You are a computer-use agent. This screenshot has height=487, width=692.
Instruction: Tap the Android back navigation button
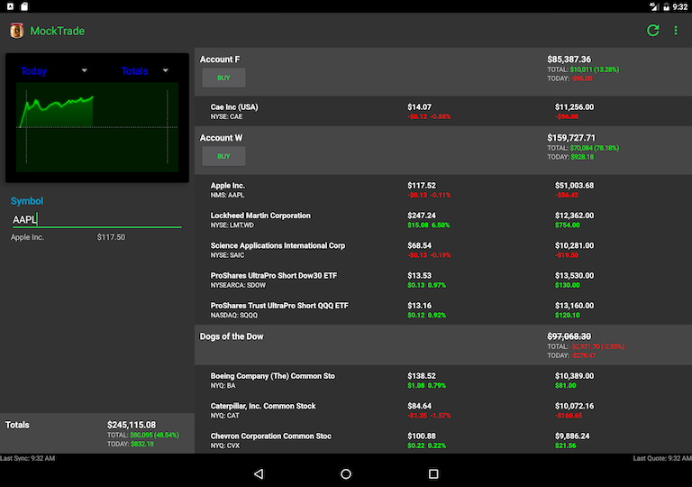click(x=259, y=473)
